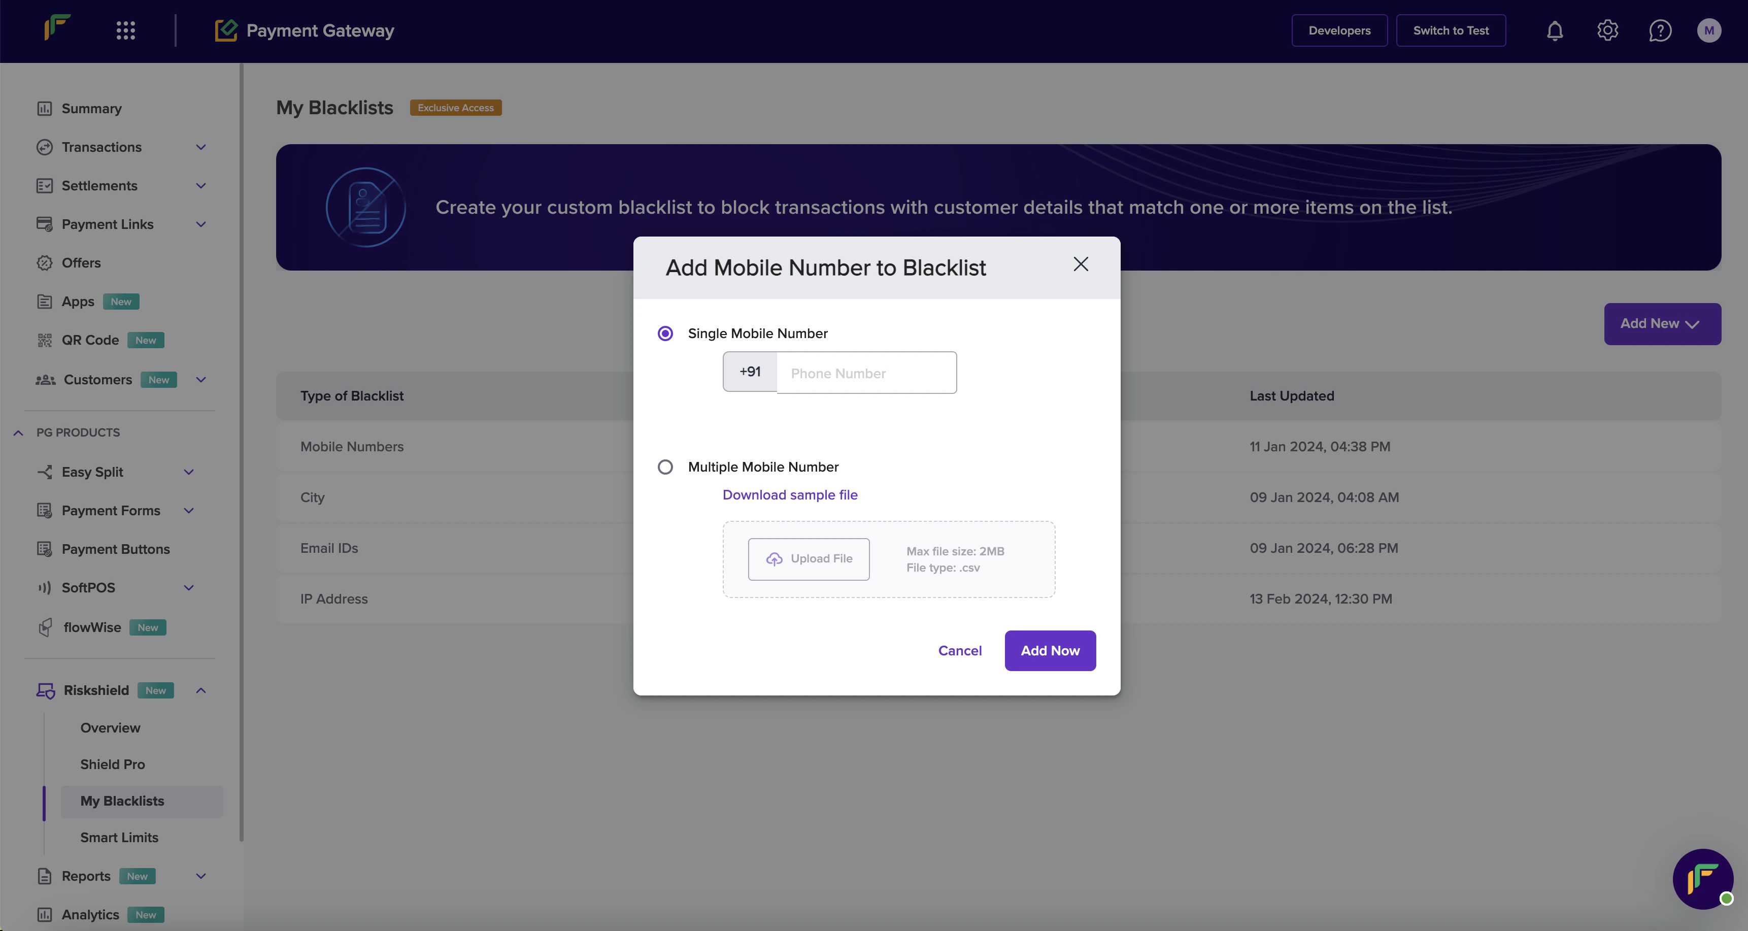Viewport: 1748px width, 931px height.
Task: Click the help question mark icon
Action: (1660, 30)
